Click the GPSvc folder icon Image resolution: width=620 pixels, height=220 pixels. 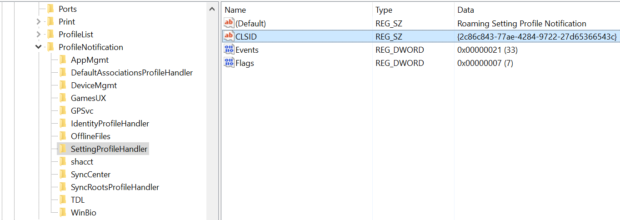click(63, 111)
